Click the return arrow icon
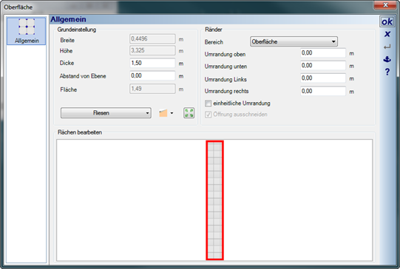This screenshot has height=269, width=400. [x=387, y=47]
